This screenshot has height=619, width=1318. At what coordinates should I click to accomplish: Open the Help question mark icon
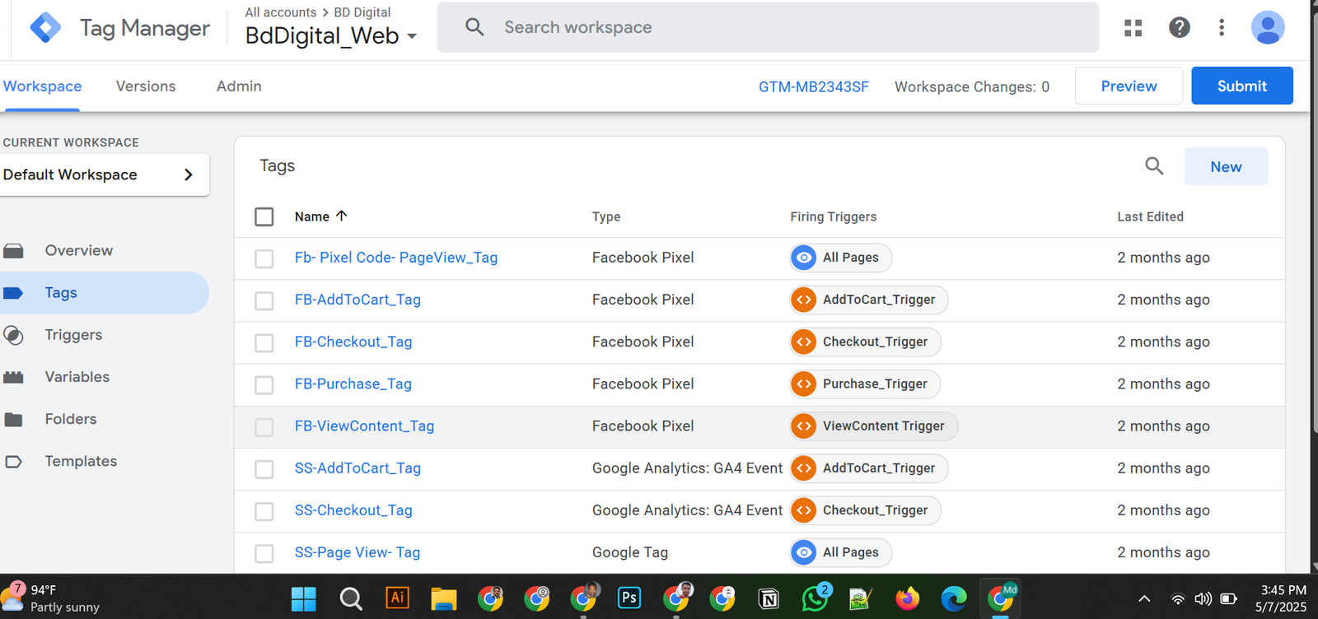(x=1179, y=28)
